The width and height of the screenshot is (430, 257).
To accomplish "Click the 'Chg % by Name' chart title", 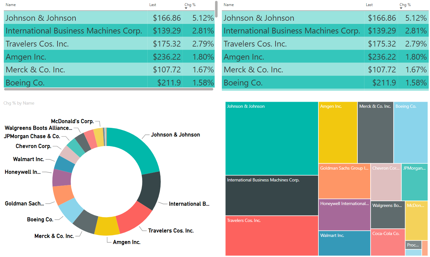I will pyautogui.click(x=19, y=103).
